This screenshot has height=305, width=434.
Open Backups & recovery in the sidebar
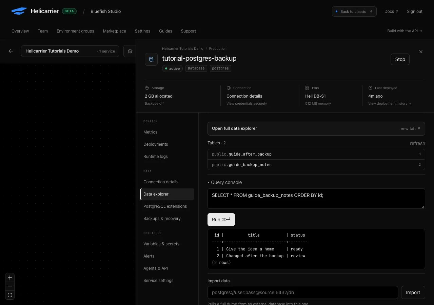[167, 219]
